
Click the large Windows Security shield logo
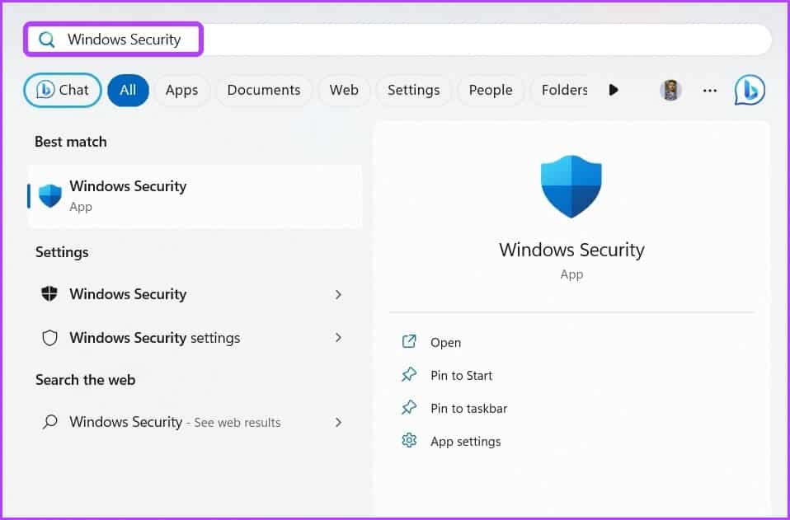coord(571,187)
